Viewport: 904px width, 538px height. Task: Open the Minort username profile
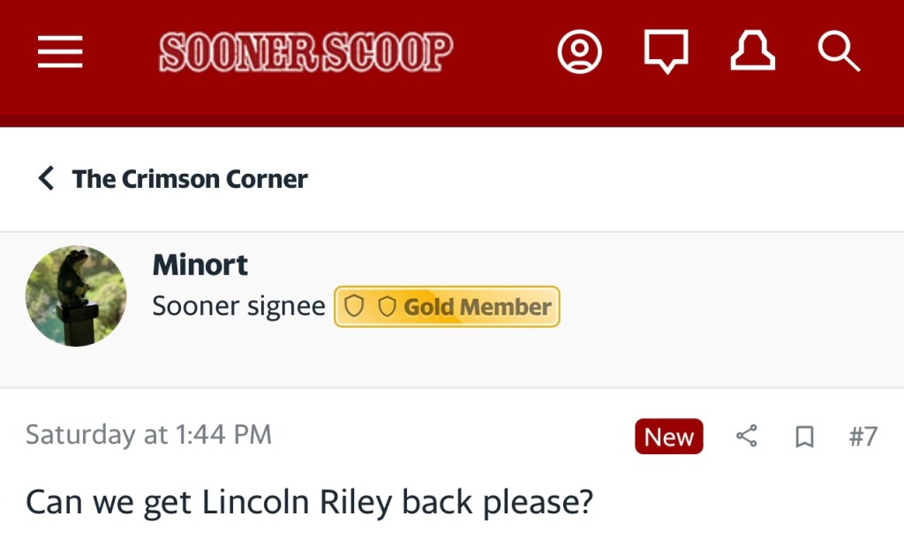point(200,265)
